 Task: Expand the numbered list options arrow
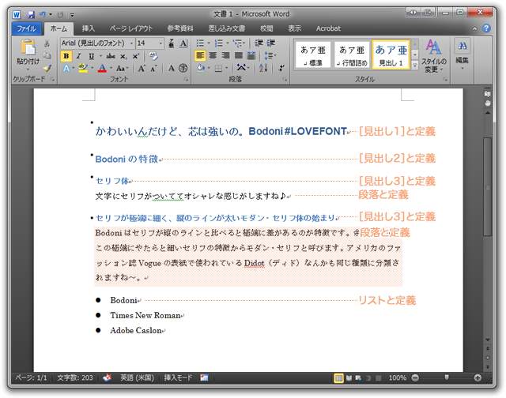point(228,43)
